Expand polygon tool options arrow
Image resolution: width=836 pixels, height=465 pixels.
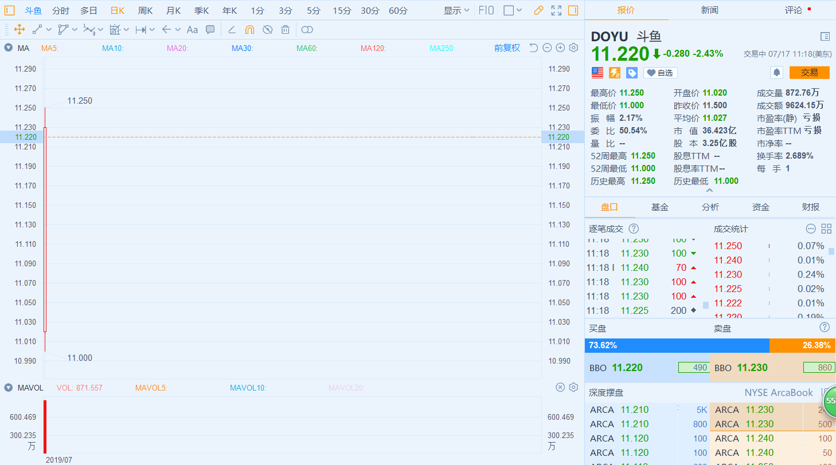tap(75, 30)
